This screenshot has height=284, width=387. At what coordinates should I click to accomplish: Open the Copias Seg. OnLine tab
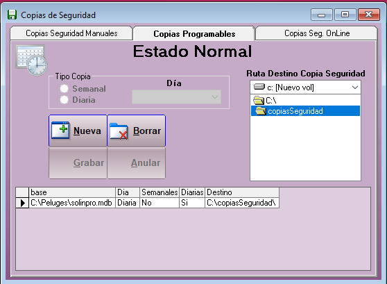tap(317, 33)
